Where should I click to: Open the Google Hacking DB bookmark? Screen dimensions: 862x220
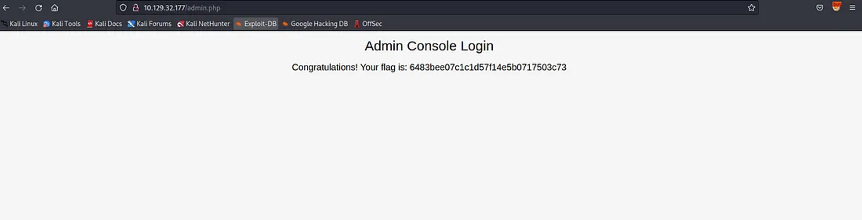click(x=315, y=24)
